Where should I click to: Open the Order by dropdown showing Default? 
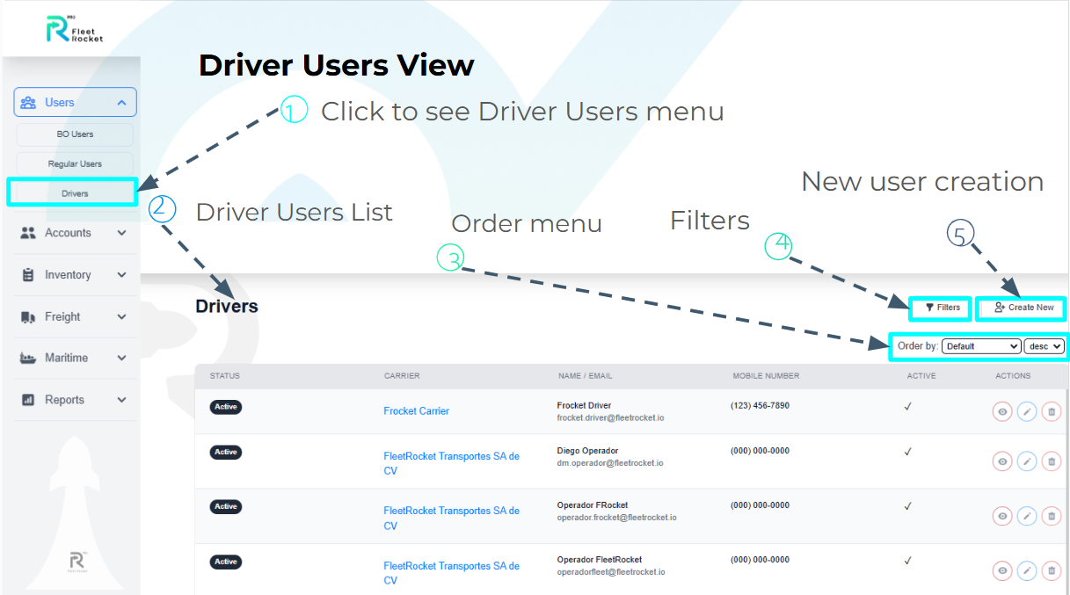pos(981,345)
